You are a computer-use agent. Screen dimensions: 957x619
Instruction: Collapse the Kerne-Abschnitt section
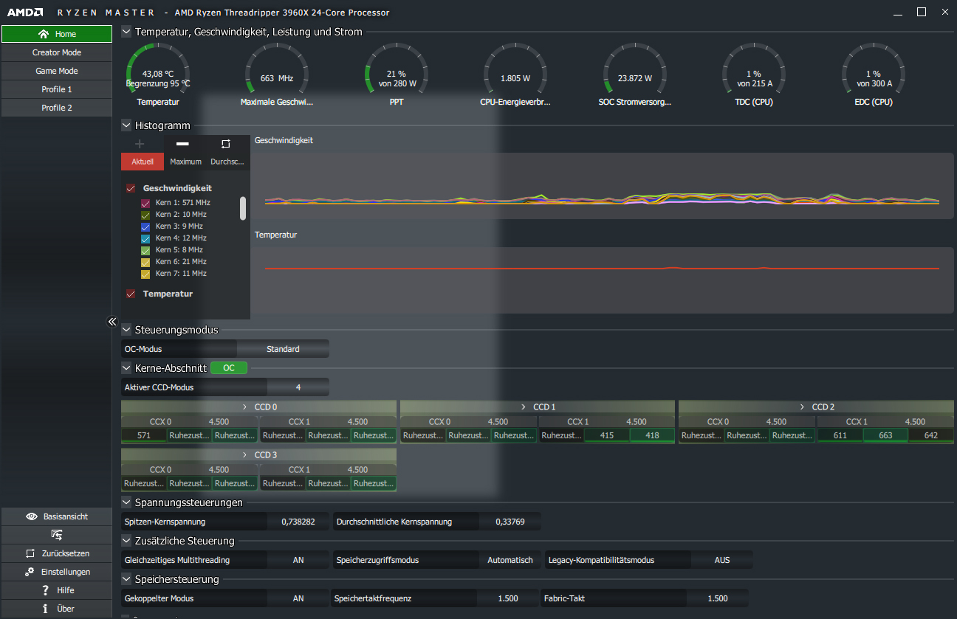pyautogui.click(x=126, y=367)
